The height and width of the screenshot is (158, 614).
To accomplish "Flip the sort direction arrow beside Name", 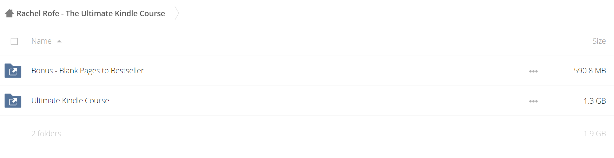I will 59,41.
